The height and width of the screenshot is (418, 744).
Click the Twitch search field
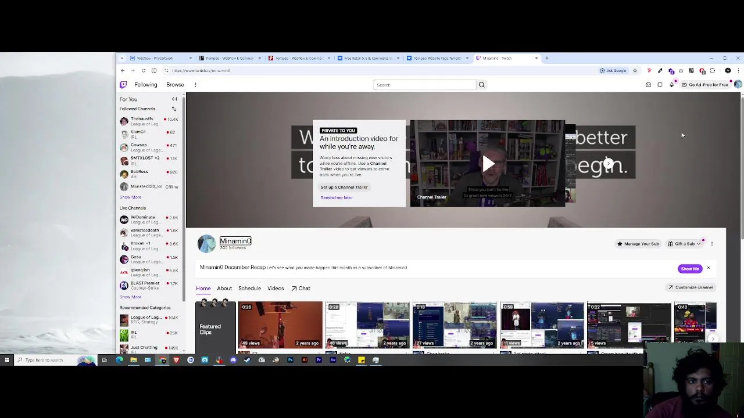(425, 85)
